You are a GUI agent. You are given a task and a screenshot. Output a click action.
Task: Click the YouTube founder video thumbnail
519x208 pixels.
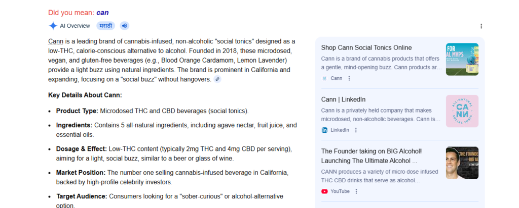click(x=462, y=163)
